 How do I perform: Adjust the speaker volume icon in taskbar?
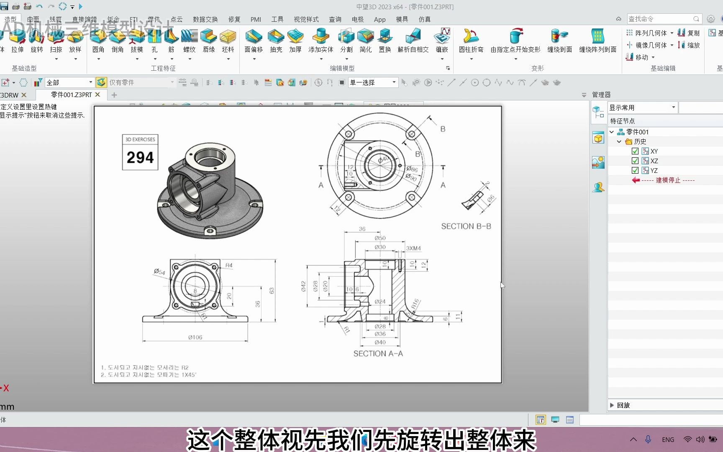[x=700, y=439]
